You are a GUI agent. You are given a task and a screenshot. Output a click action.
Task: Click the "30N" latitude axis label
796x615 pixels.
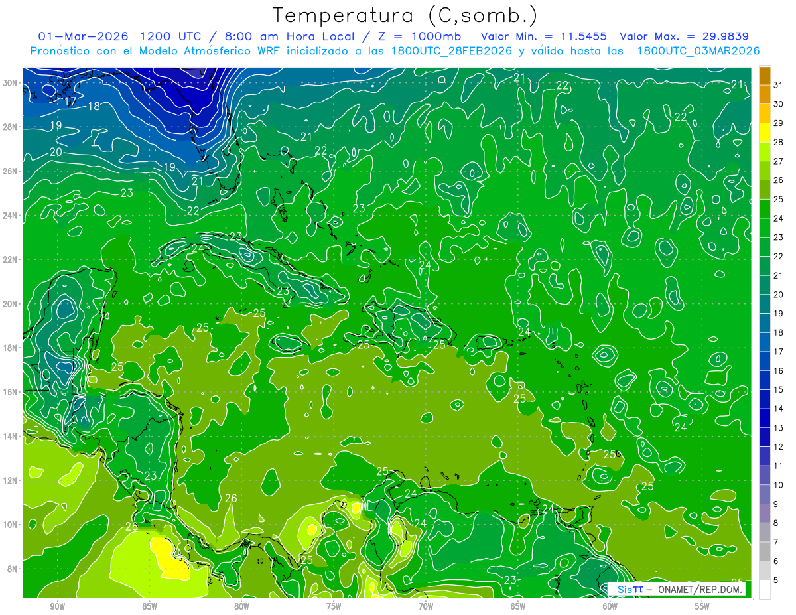click(x=10, y=83)
